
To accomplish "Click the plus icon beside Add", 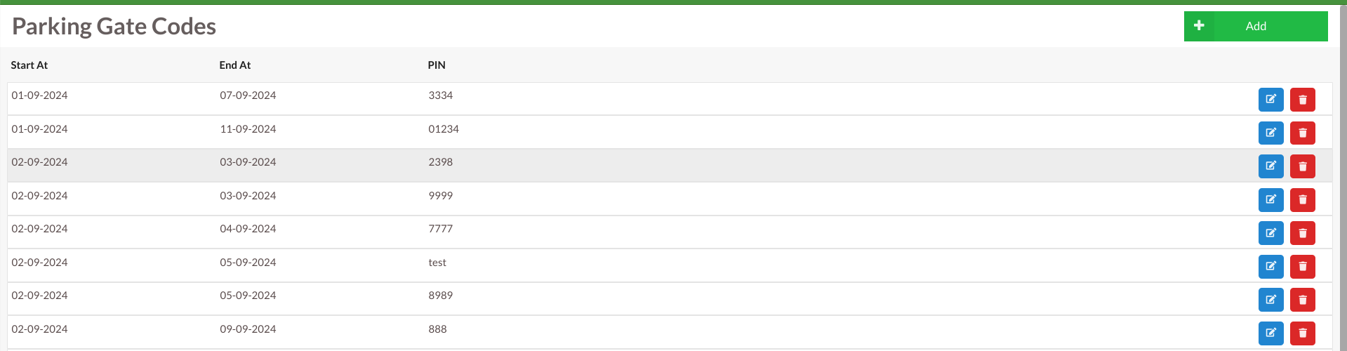I will 1199,26.
